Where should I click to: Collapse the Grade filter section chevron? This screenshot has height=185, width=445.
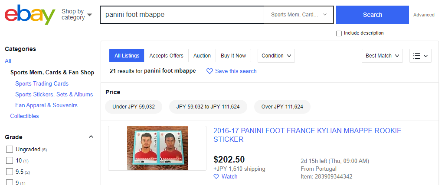91,137
